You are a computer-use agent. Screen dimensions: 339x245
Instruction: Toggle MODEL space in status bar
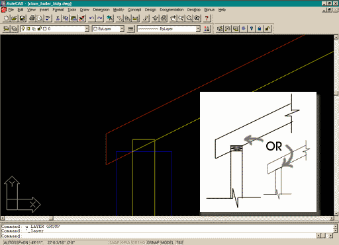click(x=168, y=242)
